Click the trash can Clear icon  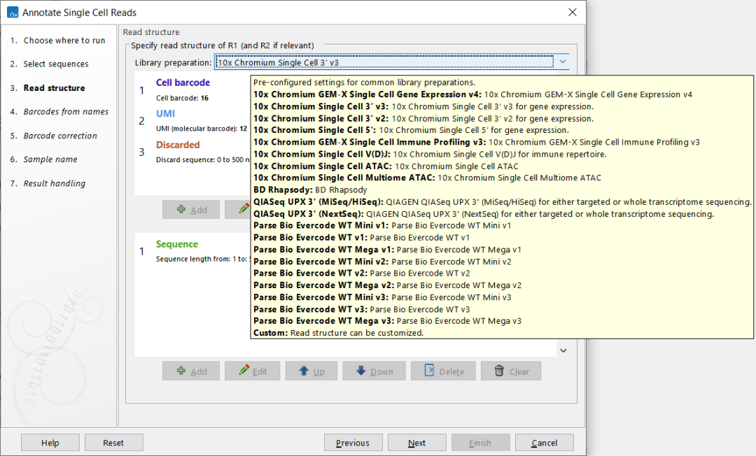click(499, 370)
